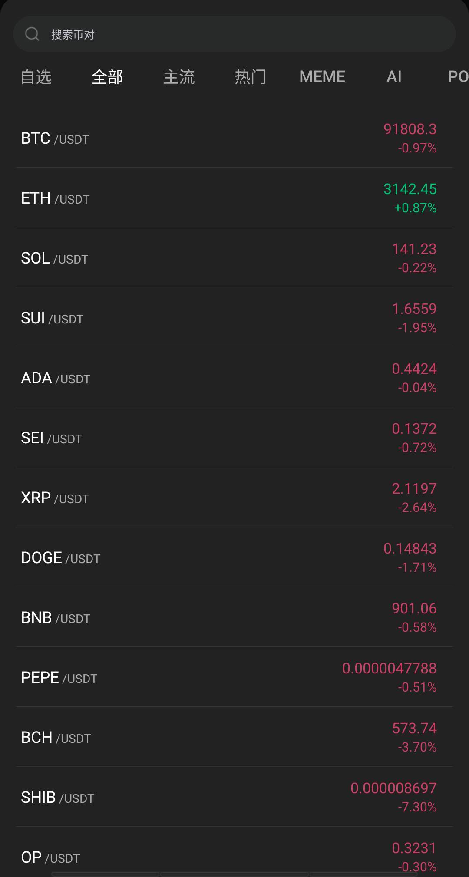Open the BNB/USDT trading pair
Image resolution: width=469 pixels, height=877 pixels.
[x=56, y=618]
